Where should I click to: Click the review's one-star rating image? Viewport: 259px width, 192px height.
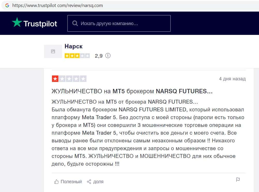tap(69, 79)
